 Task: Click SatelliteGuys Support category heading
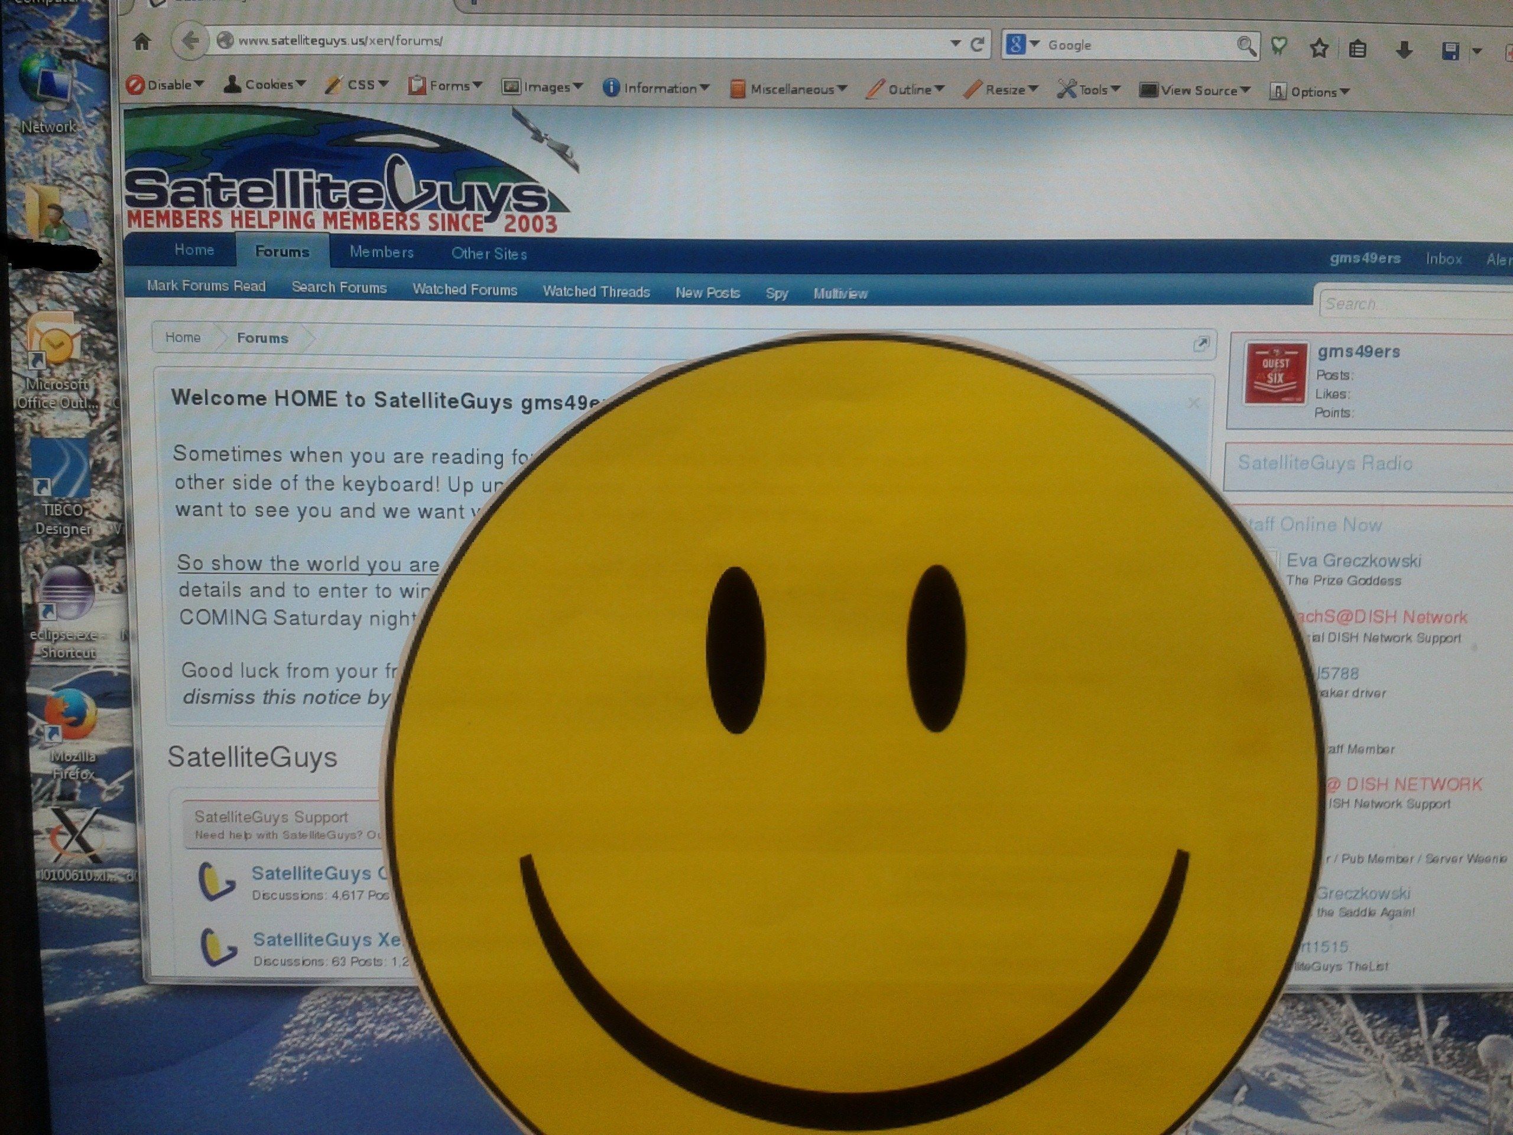point(271,817)
